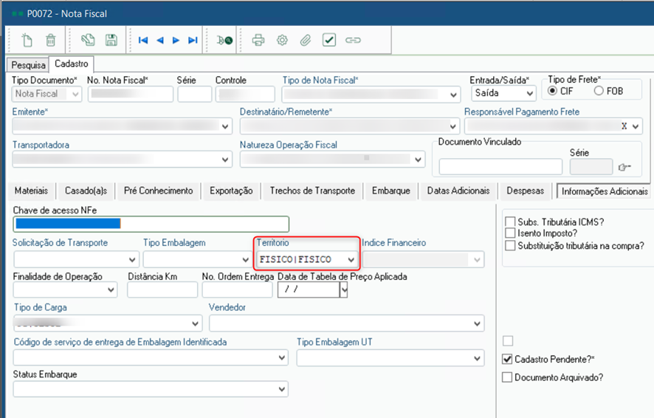The height and width of the screenshot is (418, 654).
Task: Click the New document toolbar icon
Action: click(x=27, y=40)
